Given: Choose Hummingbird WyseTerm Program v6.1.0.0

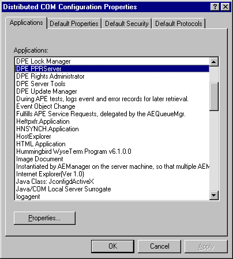Looking at the screenshot, I should coord(112,151).
